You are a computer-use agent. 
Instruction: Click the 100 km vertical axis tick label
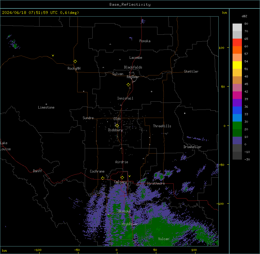[x=221, y=48]
